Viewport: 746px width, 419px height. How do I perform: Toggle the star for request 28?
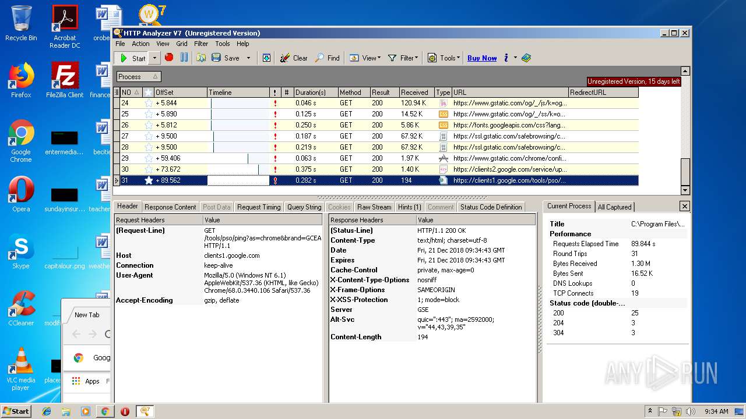pos(149,147)
